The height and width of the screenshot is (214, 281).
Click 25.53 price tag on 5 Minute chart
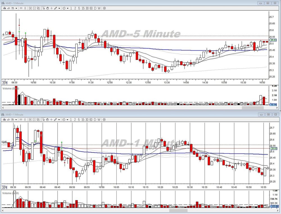[x=273, y=40]
